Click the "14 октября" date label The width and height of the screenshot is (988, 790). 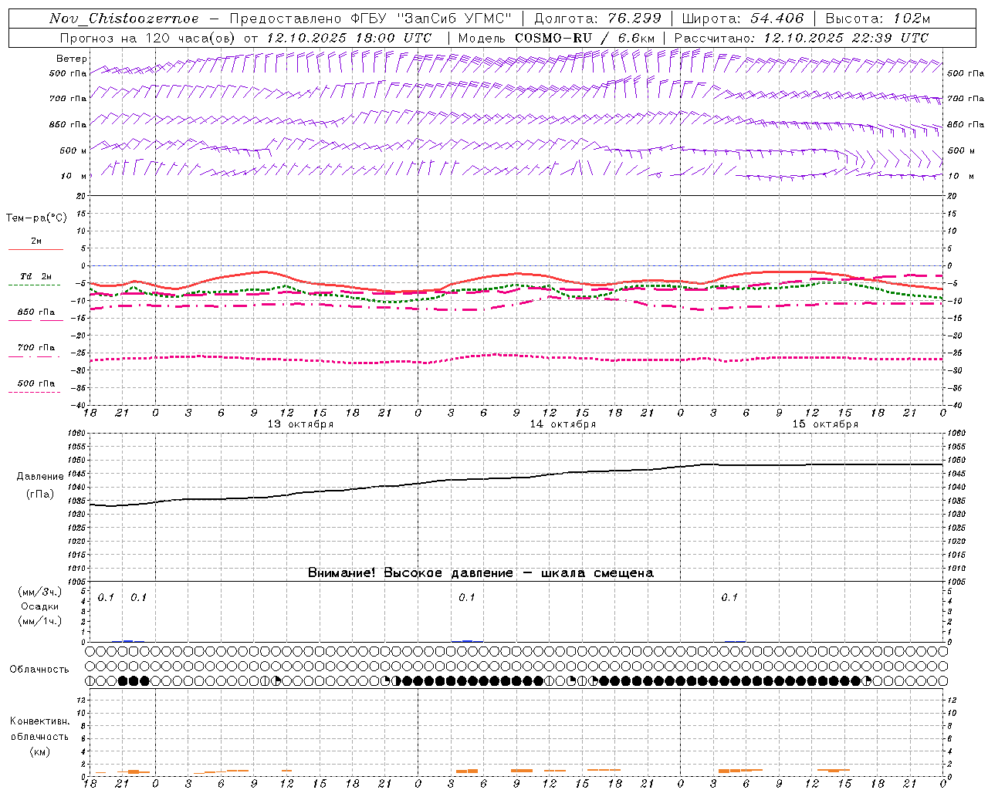(x=563, y=424)
